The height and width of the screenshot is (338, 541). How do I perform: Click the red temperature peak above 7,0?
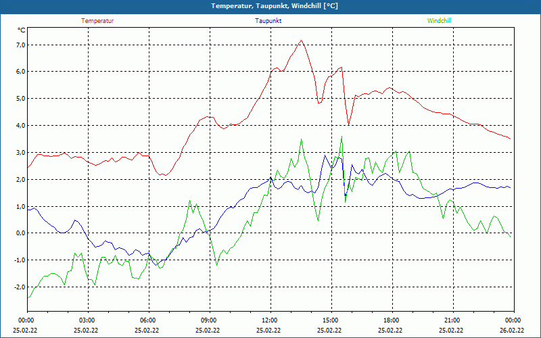(x=301, y=41)
